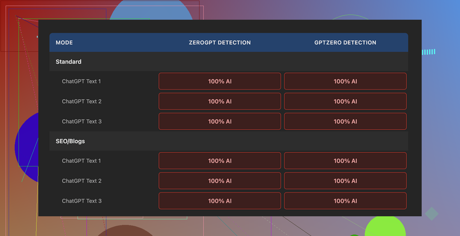Click the GPTZERO DETECTION column header
460x236 pixels.
[x=345, y=42]
